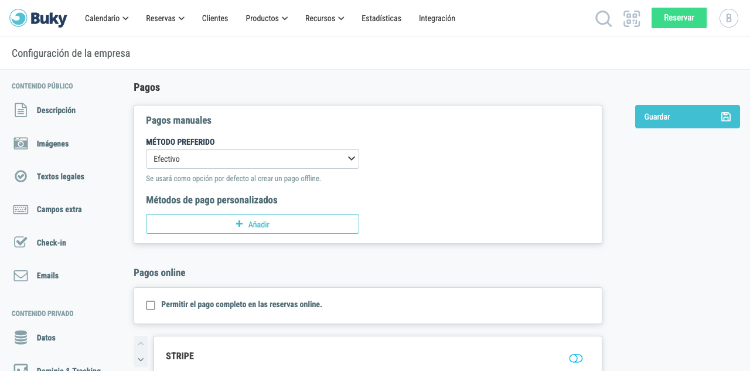The image size is (750, 371).
Task: Open Estadísticas page
Action: (x=381, y=18)
